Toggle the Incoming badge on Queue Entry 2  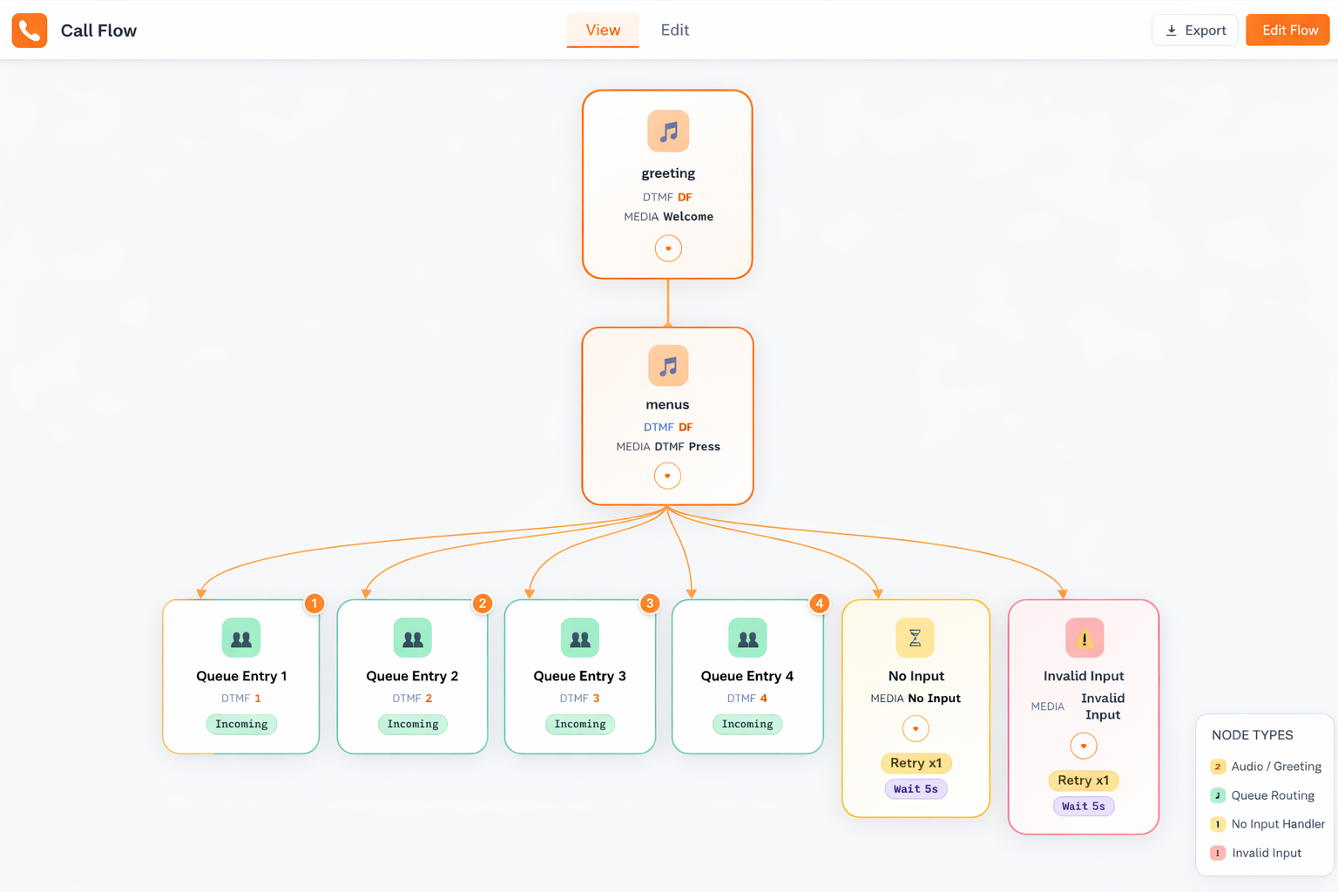pyautogui.click(x=412, y=724)
